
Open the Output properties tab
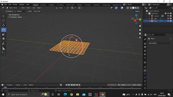point(145,47)
